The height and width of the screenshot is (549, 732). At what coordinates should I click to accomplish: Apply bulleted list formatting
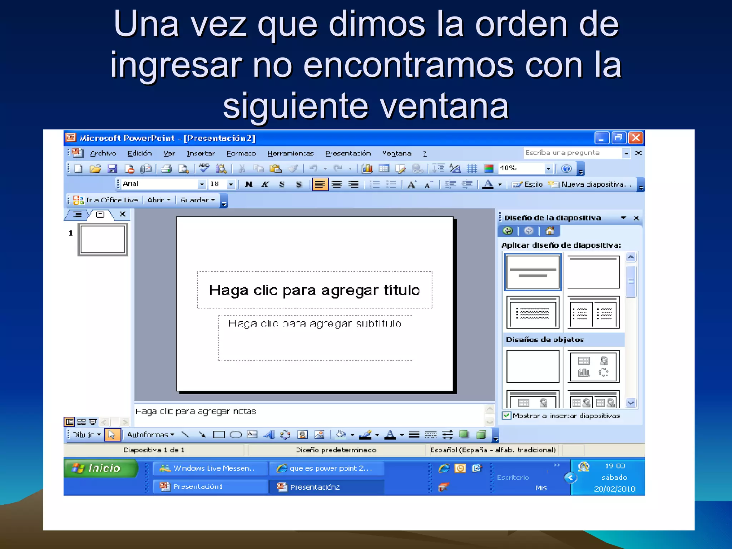click(391, 184)
